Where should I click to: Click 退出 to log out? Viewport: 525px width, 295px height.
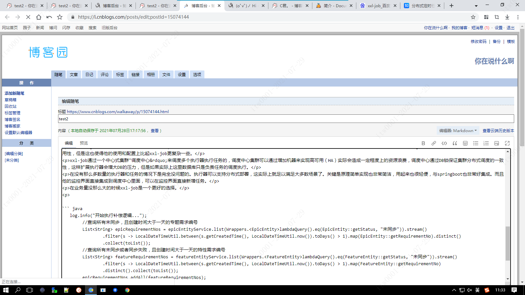tap(510, 28)
